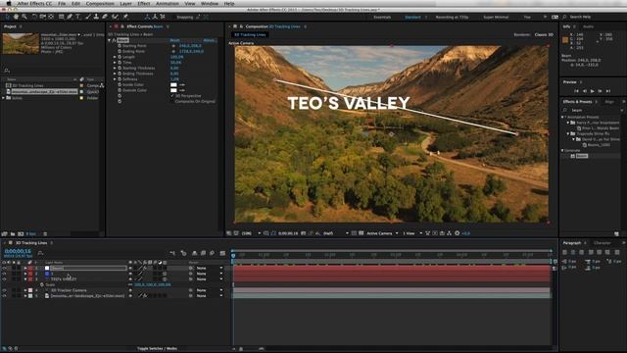Select the Type text tool
This screenshot has width=627, height=353.
pos(78,17)
